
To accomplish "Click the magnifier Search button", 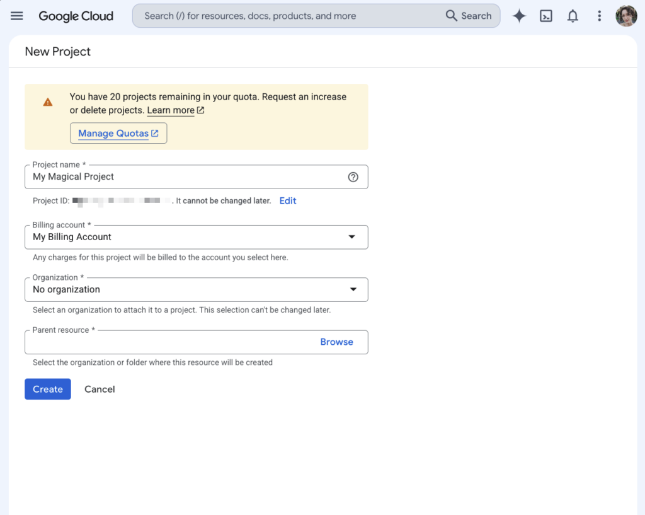I will 469,16.
